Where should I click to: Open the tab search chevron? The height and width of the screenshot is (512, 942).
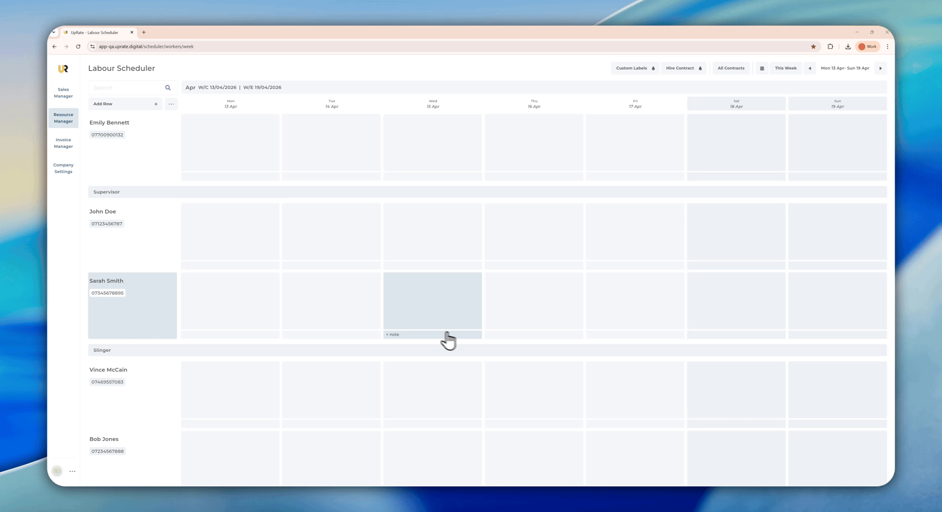(x=54, y=32)
